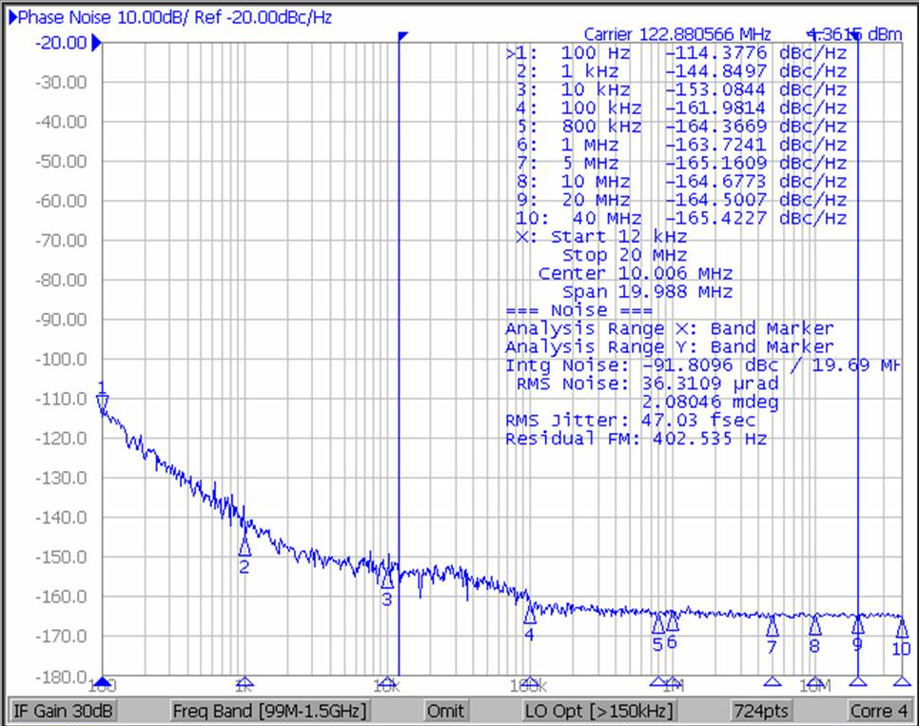
Task: Click marker 2 triangle at 1 kHz
Action: pyautogui.click(x=244, y=546)
